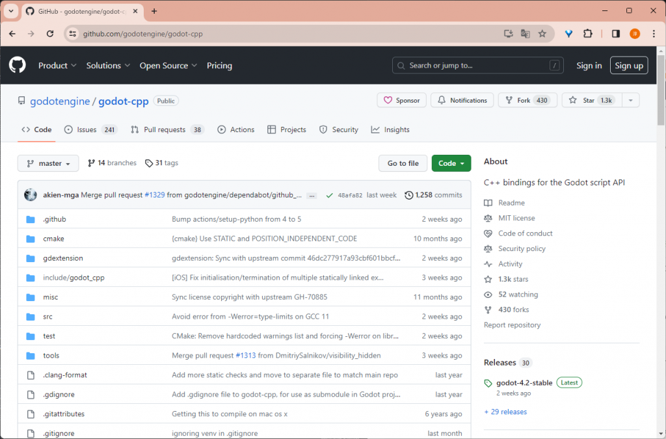Screen dimensions: 666x439
Task: Open the + 29 releases link
Action: (x=505, y=412)
